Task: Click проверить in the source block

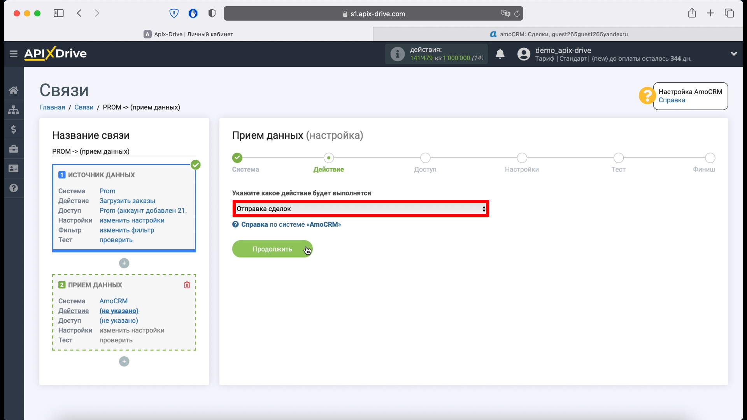Action: pyautogui.click(x=116, y=240)
